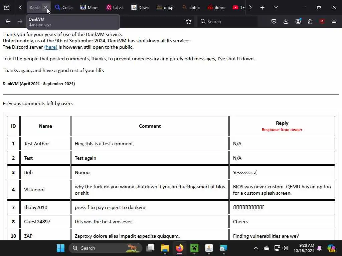Select 'press f to pay respect' comment
This screenshot has height=256, width=342.
pos(150,207)
